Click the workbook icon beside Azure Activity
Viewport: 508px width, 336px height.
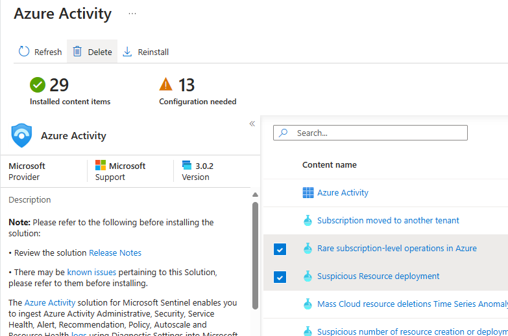(x=308, y=192)
